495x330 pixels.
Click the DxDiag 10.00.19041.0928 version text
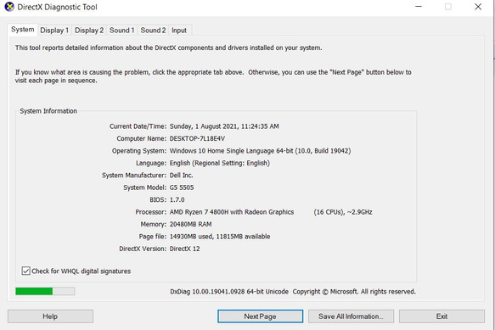(229, 292)
